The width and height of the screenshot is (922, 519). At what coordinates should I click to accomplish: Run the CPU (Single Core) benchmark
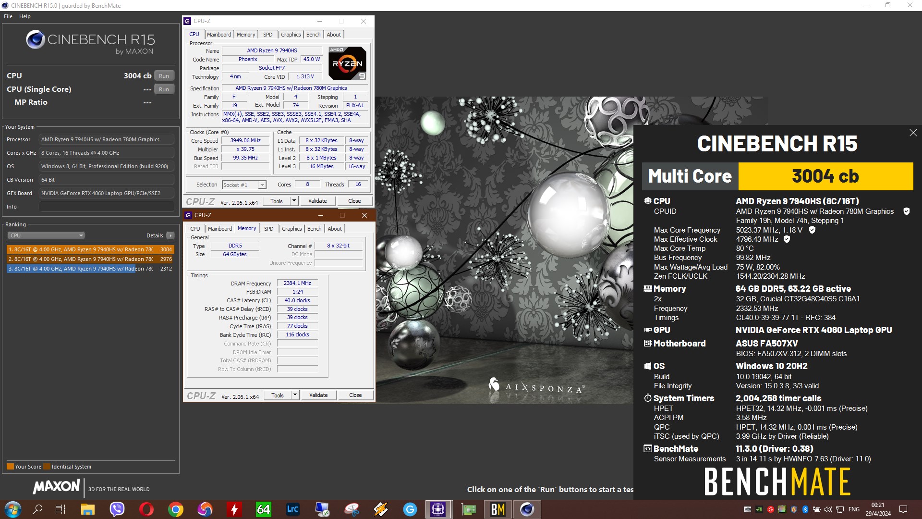164,89
